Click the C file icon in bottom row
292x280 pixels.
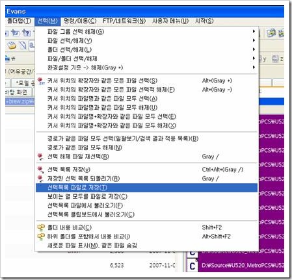(192, 266)
